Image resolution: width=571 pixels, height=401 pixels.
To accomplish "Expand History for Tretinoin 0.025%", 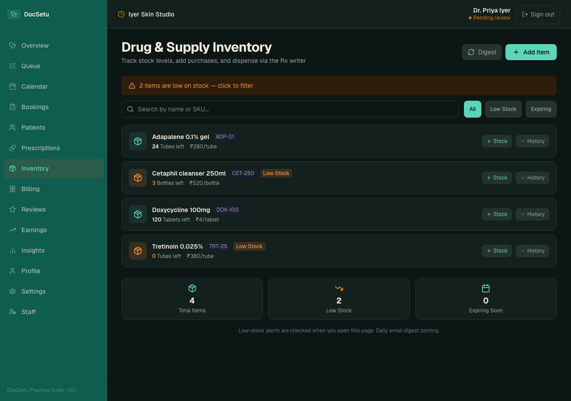I will click(x=532, y=251).
